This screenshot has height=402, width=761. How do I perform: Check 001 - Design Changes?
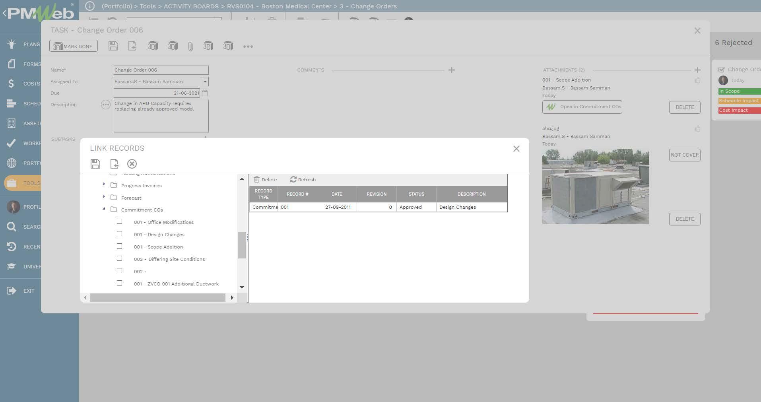click(x=119, y=234)
